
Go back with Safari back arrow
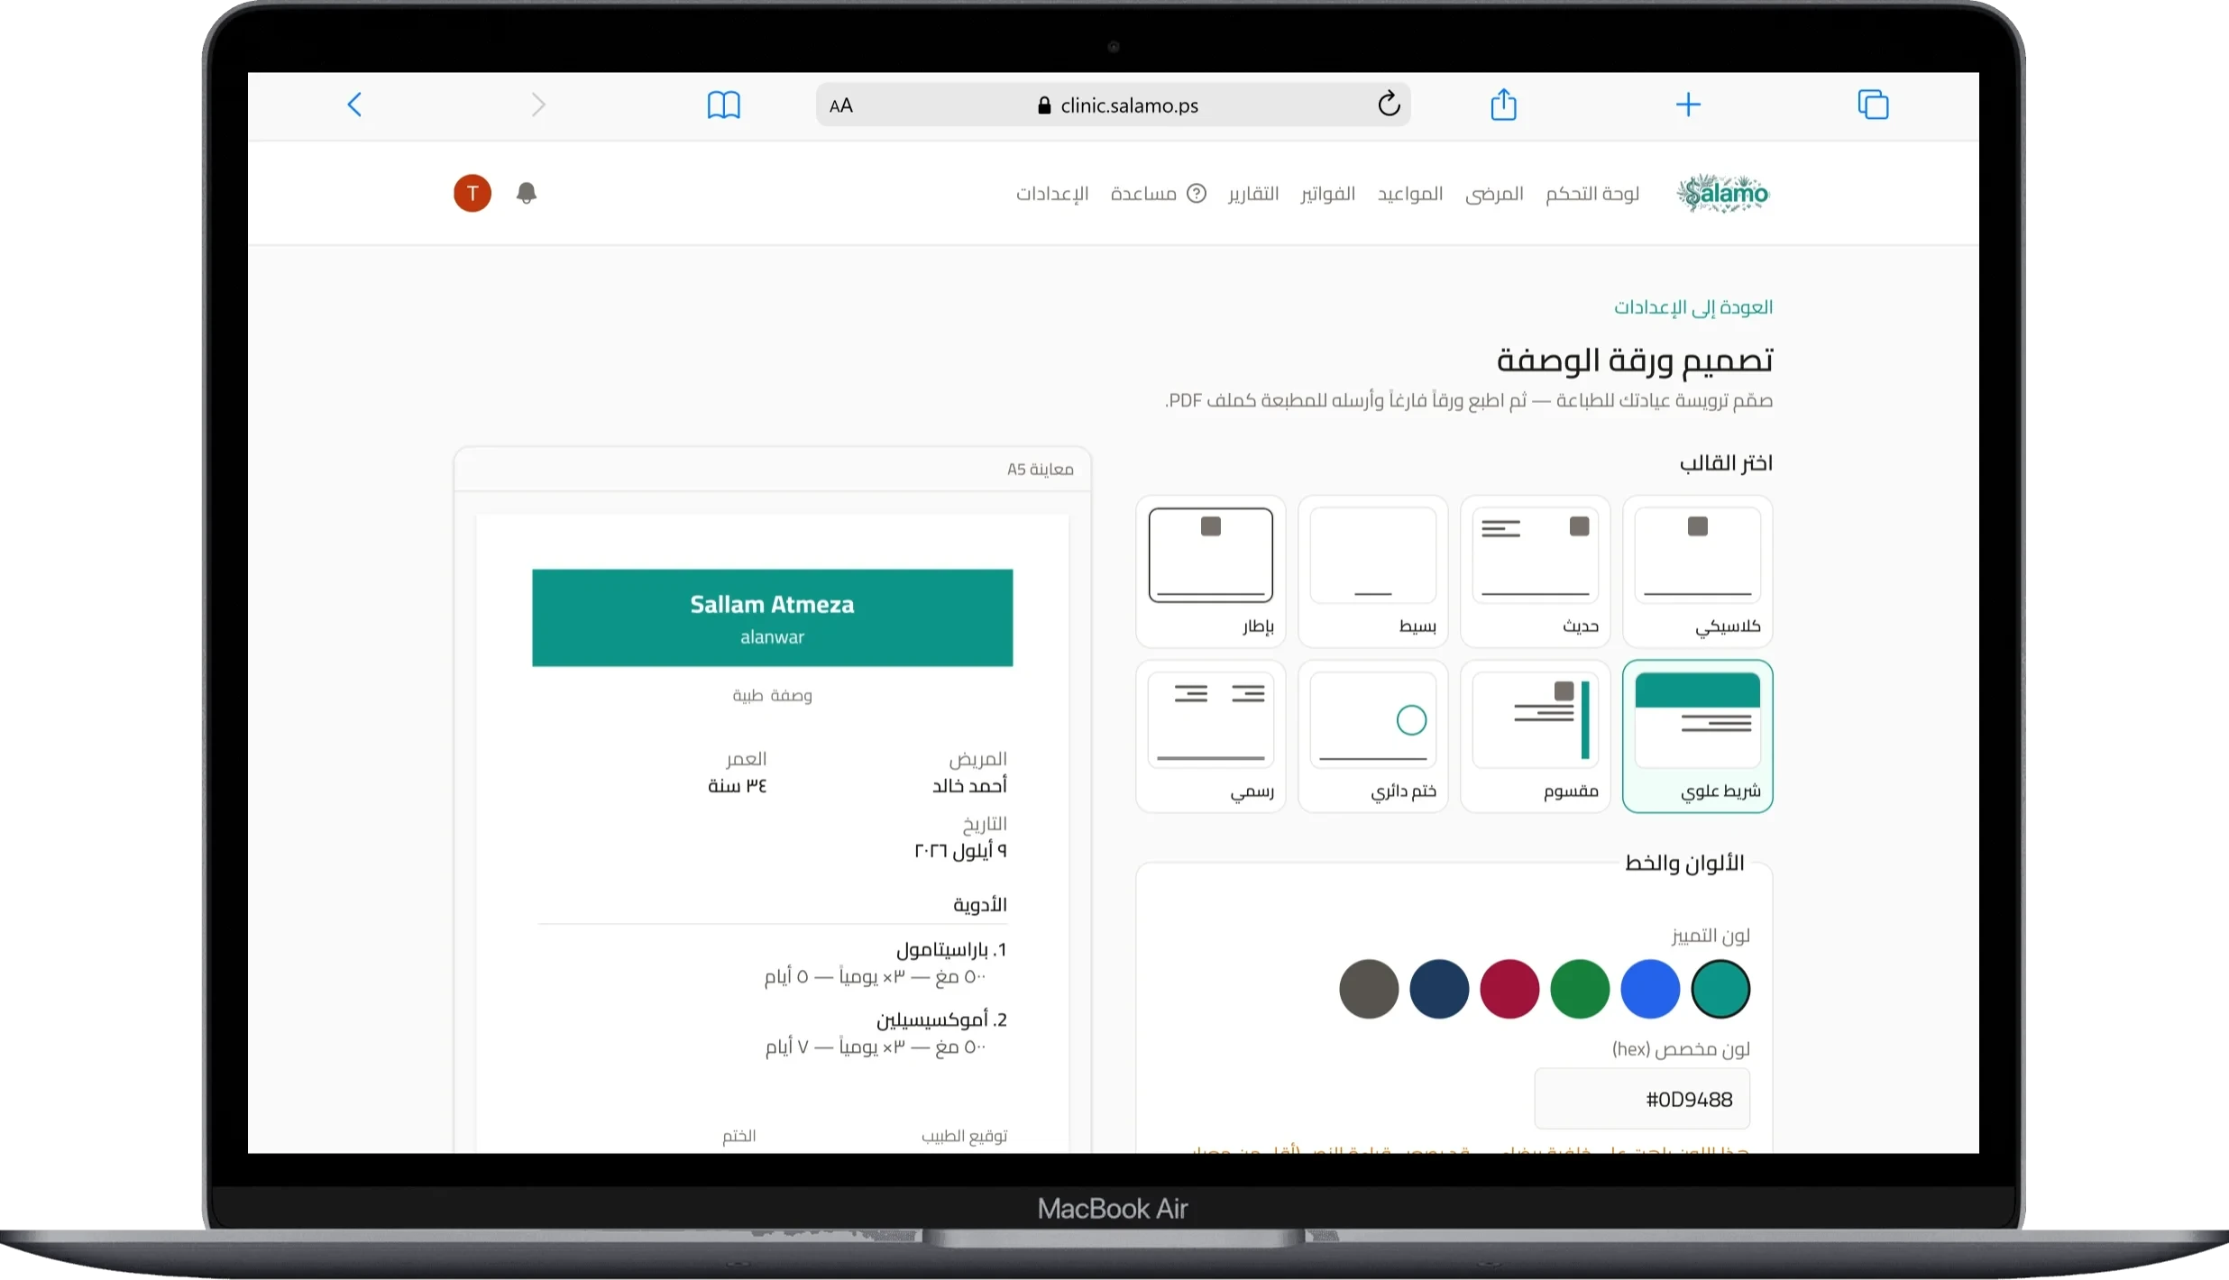(355, 105)
